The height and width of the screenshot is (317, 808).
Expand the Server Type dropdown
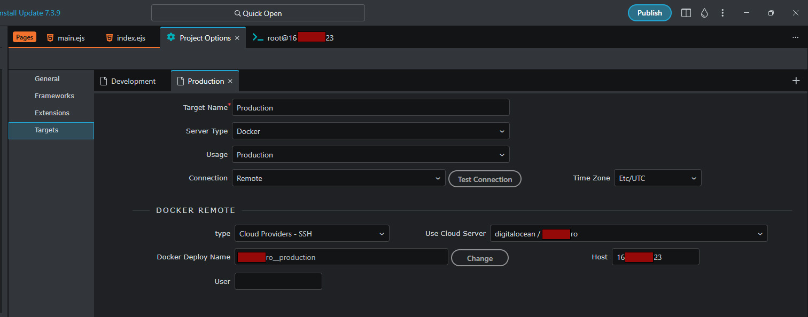[x=370, y=131]
